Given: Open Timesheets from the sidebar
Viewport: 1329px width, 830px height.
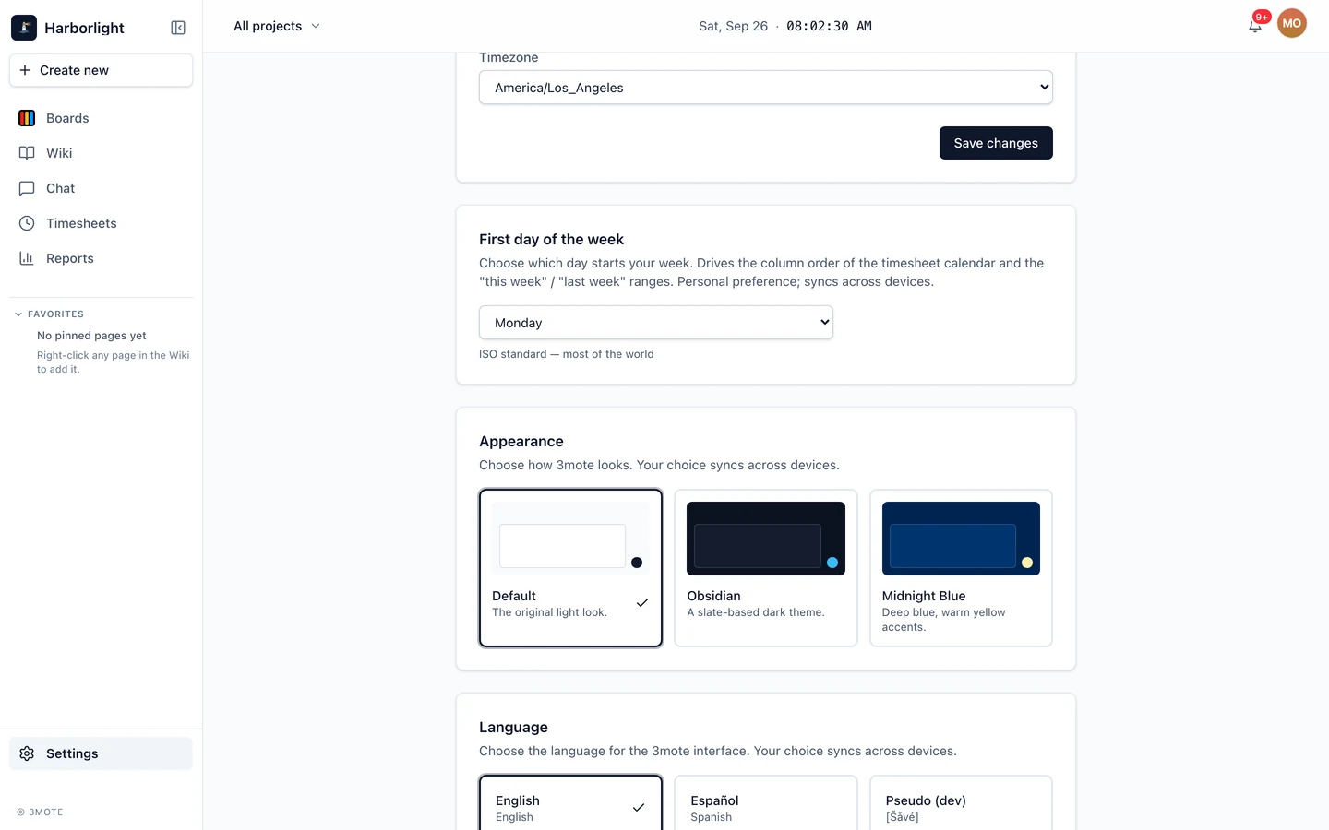Looking at the screenshot, I should pos(101,223).
